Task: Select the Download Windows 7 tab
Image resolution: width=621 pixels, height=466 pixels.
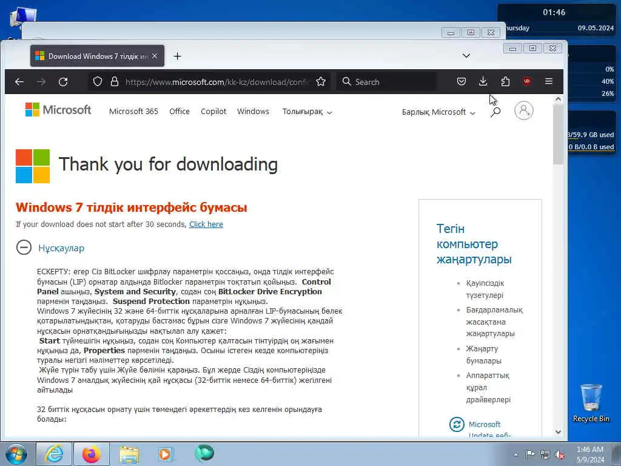Action: click(97, 56)
